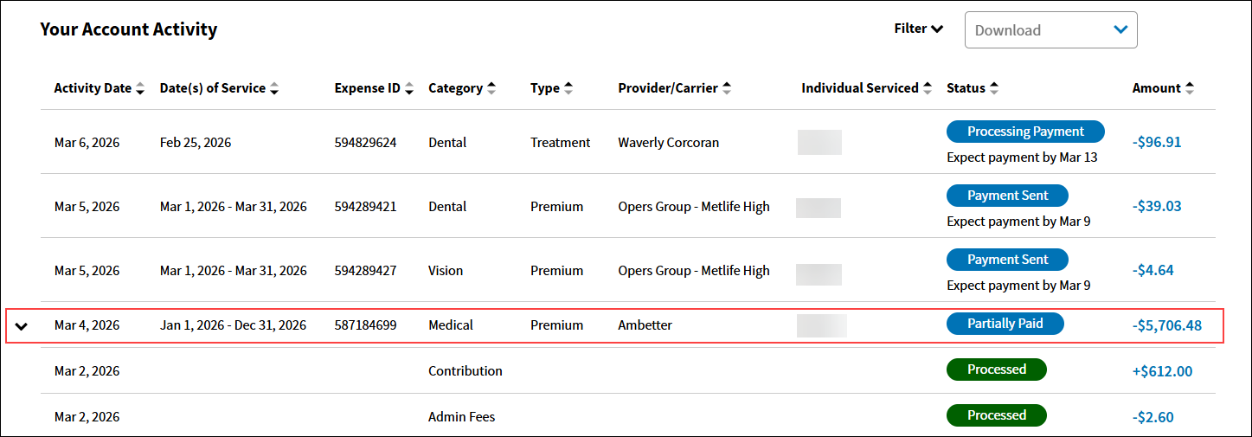The image size is (1252, 437).
Task: Click the +$612.00 contribution amount
Action: [1162, 371]
